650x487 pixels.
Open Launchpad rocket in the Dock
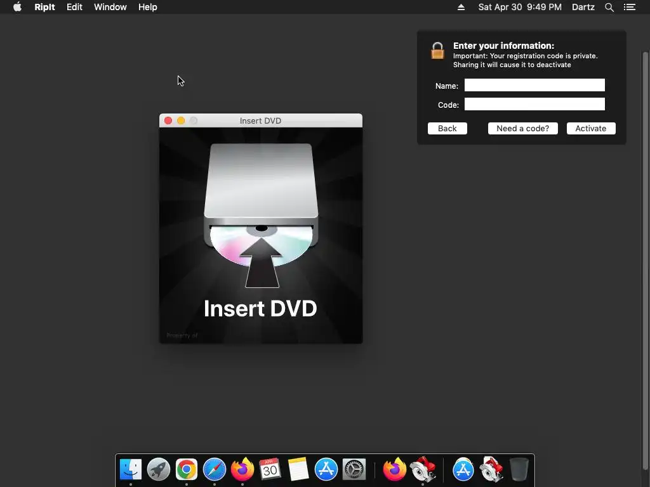tap(158, 469)
